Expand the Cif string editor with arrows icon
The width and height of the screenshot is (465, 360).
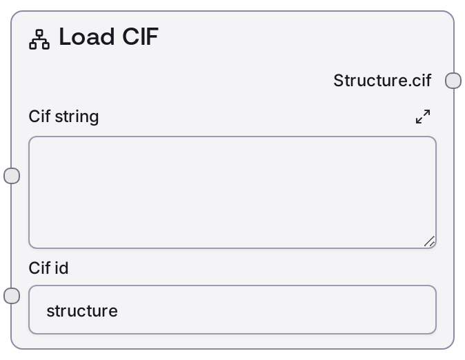(423, 117)
